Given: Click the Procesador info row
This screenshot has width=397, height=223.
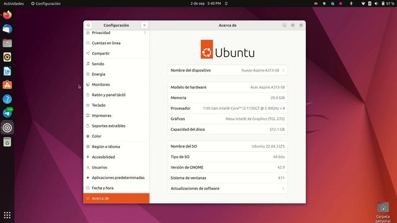Looking at the screenshot, I should (x=228, y=108).
